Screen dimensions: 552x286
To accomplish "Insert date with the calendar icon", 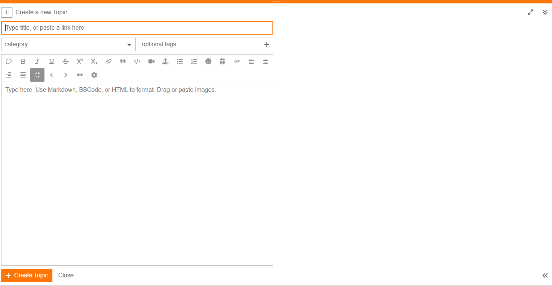I will (x=223, y=61).
